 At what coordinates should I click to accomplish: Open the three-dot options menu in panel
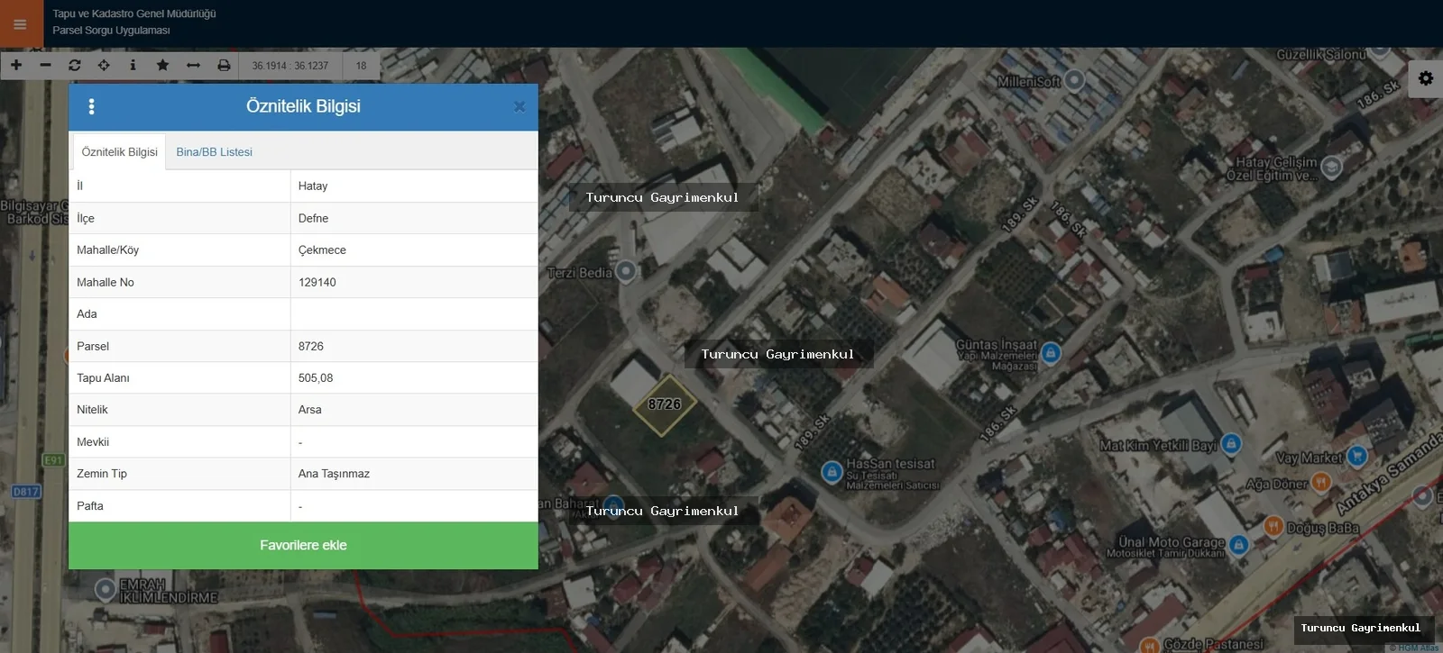click(x=91, y=106)
